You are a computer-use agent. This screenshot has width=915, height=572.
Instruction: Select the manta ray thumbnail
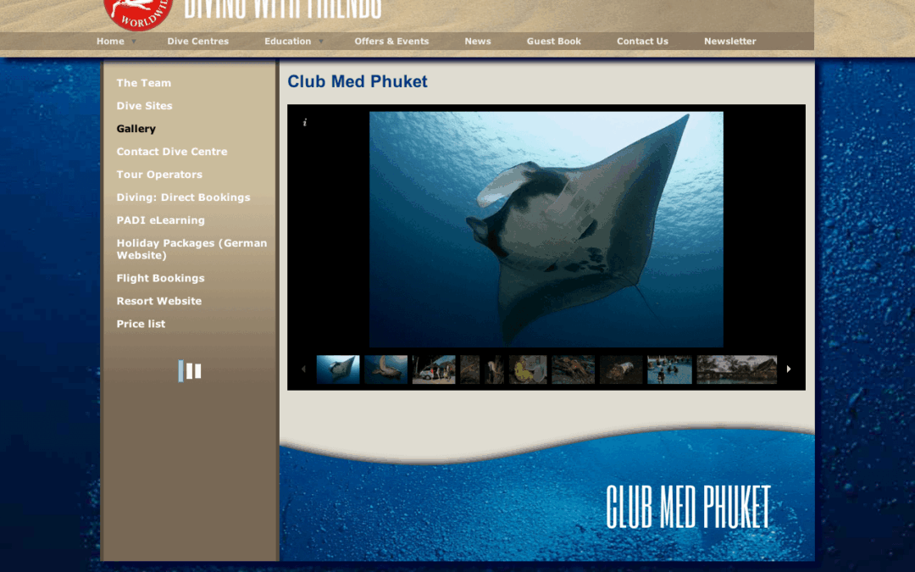[x=338, y=369]
